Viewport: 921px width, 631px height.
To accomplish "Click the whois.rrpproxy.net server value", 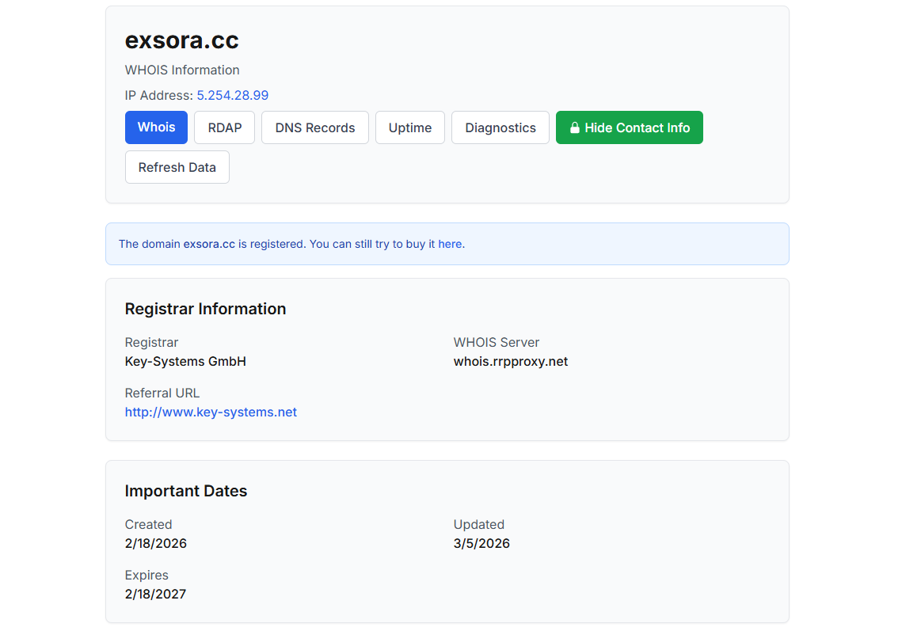I will tap(510, 362).
